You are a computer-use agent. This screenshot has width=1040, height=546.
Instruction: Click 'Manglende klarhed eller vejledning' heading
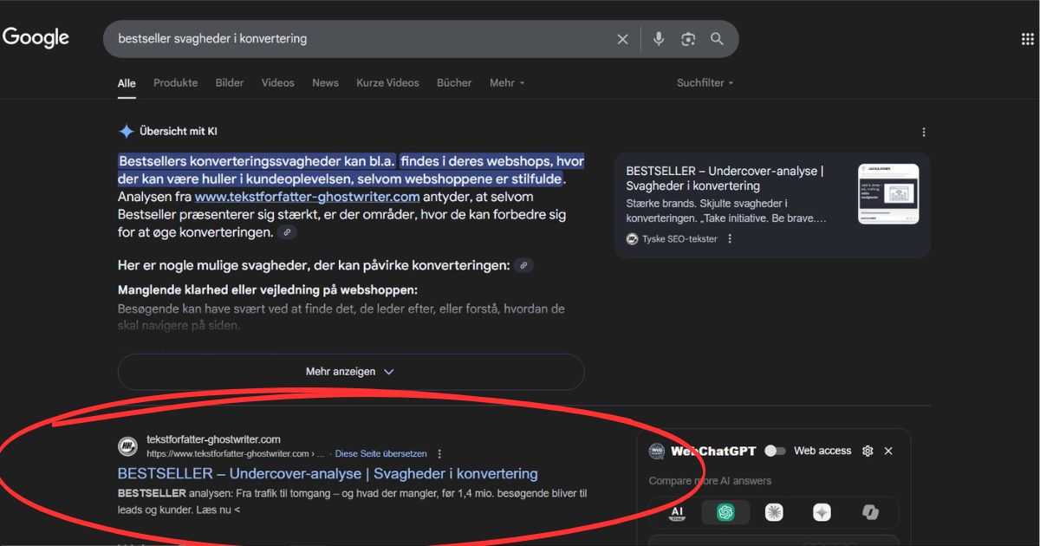click(x=268, y=290)
